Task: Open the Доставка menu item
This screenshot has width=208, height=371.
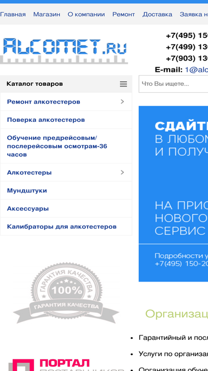Action: [158, 14]
